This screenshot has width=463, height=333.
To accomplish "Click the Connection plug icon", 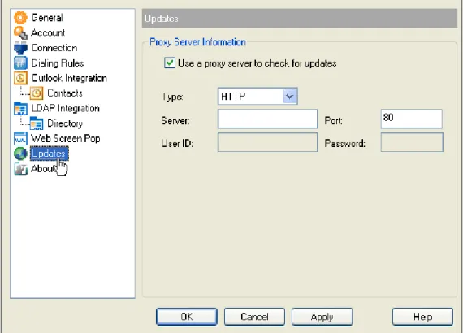I will pyautogui.click(x=20, y=48).
